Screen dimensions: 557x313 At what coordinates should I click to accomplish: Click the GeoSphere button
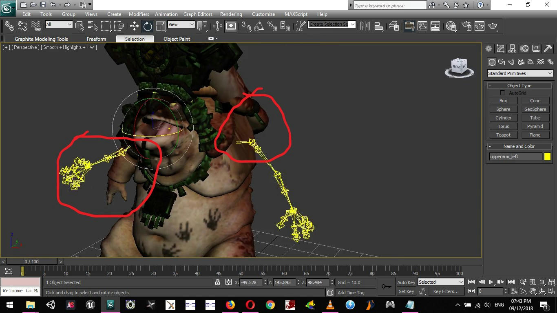point(535,109)
